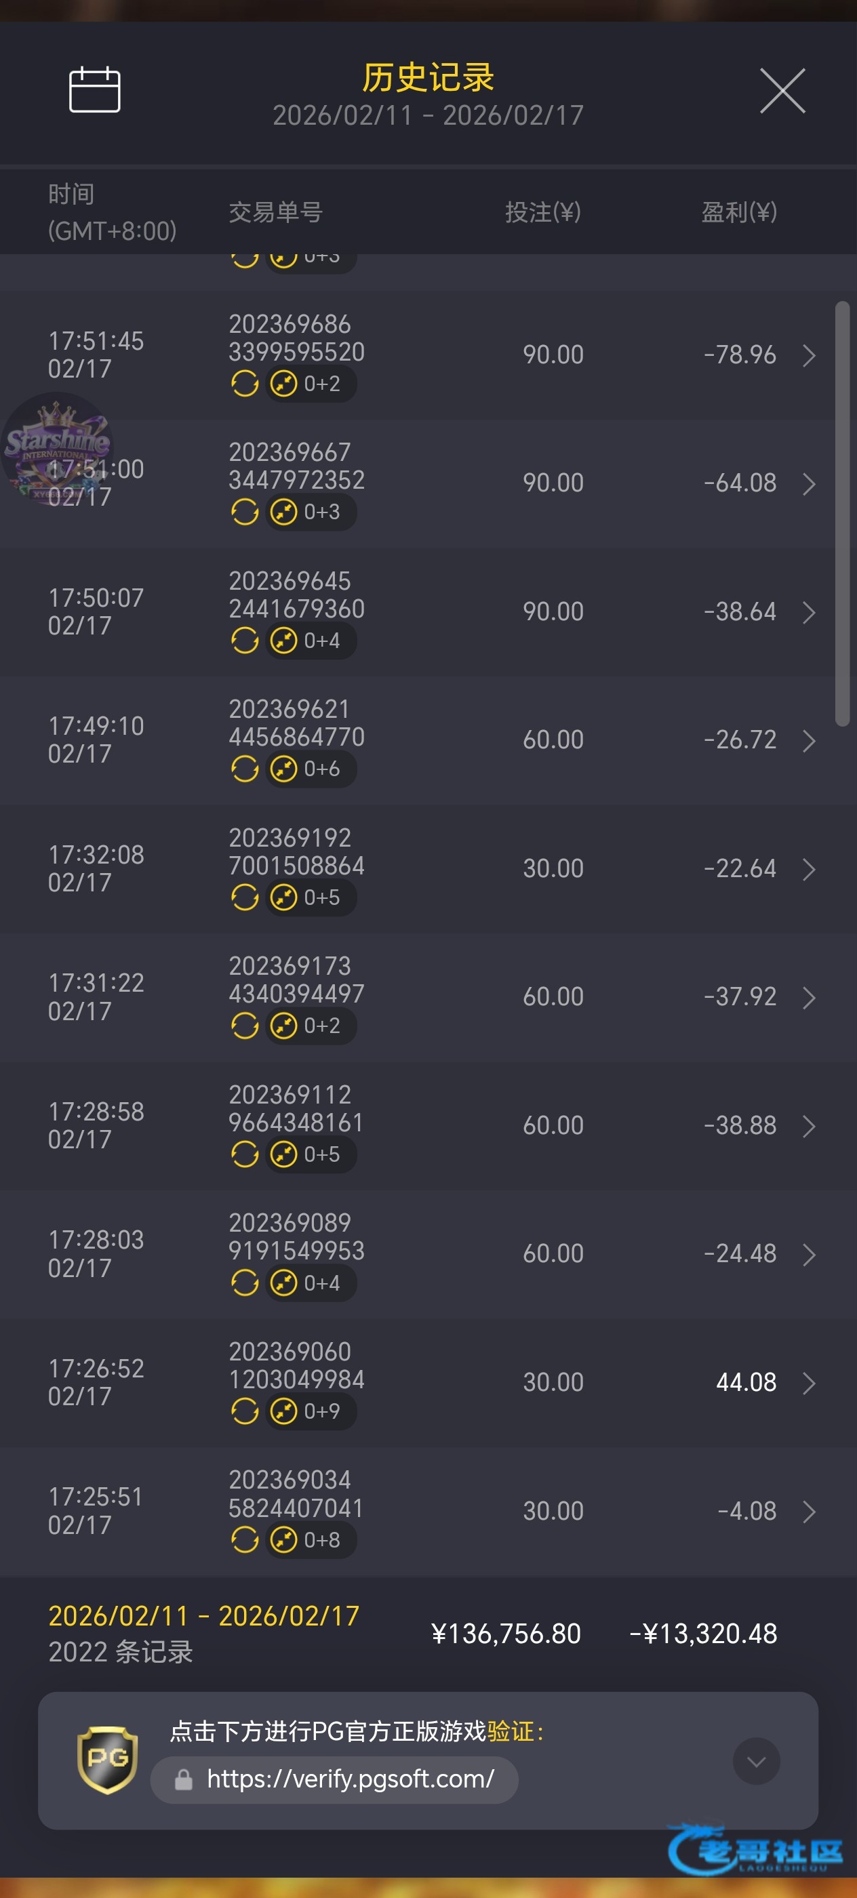Click the 盈利(¥) column header
The height and width of the screenshot is (1898, 857).
click(x=738, y=212)
